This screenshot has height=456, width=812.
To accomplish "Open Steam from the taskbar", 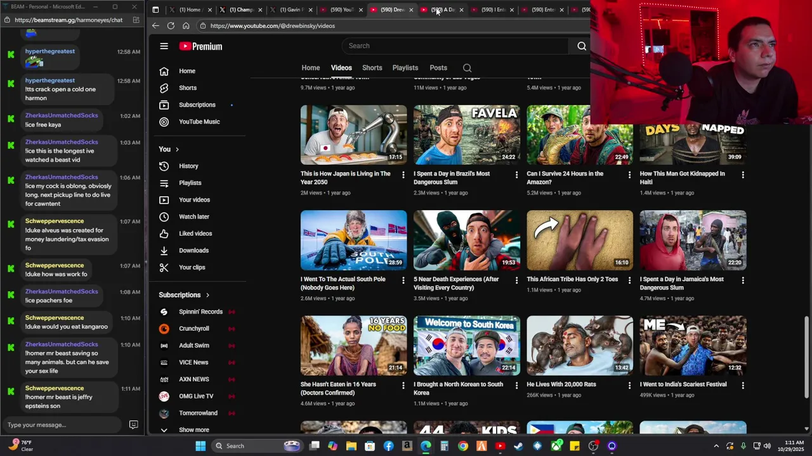I will click(518, 446).
